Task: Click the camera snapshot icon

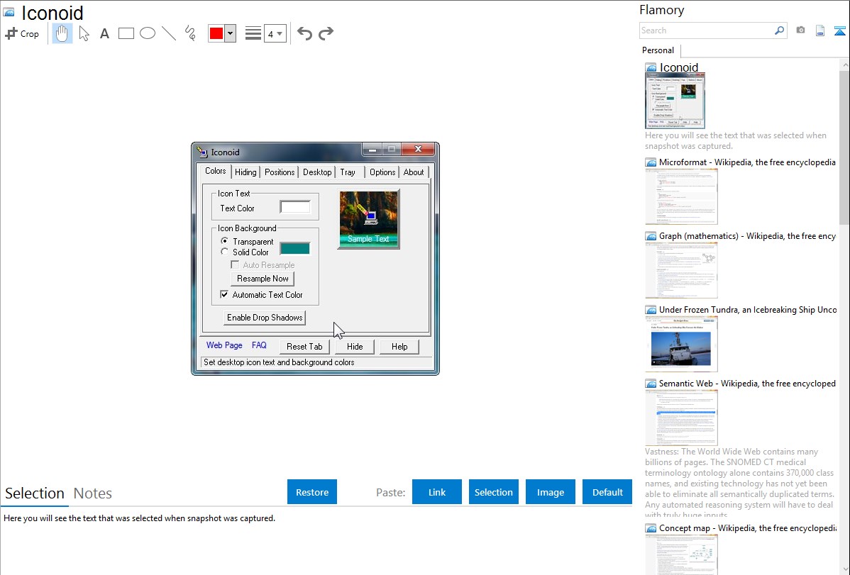Action: point(800,30)
